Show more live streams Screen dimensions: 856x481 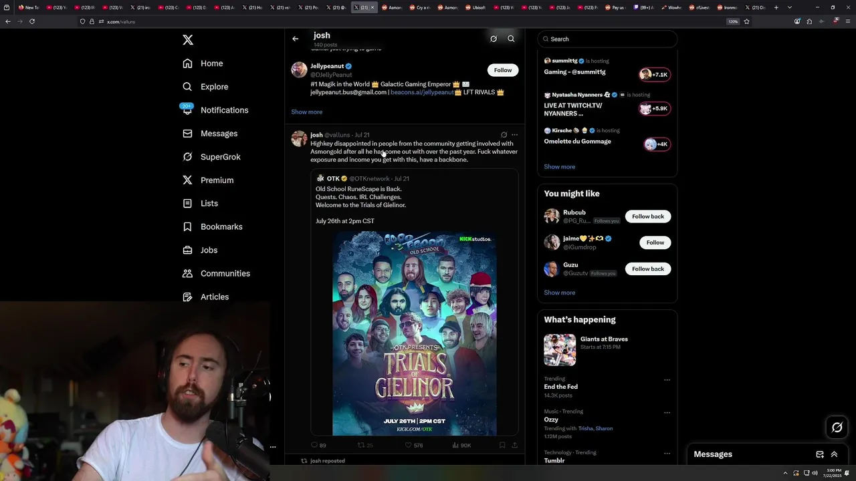point(560,167)
